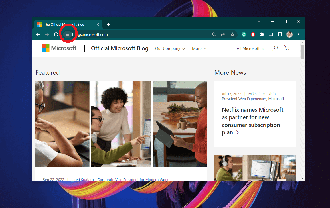Viewport: 330px width, 208px height.
Task: Open the Chrome profile avatar
Action: coord(289,34)
